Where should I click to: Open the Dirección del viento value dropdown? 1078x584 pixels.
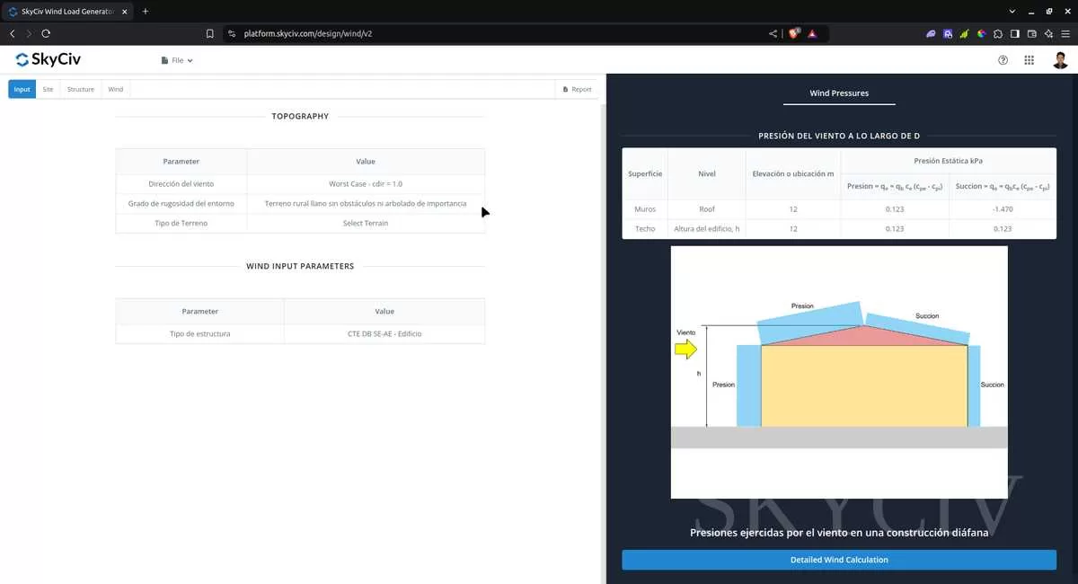(366, 183)
